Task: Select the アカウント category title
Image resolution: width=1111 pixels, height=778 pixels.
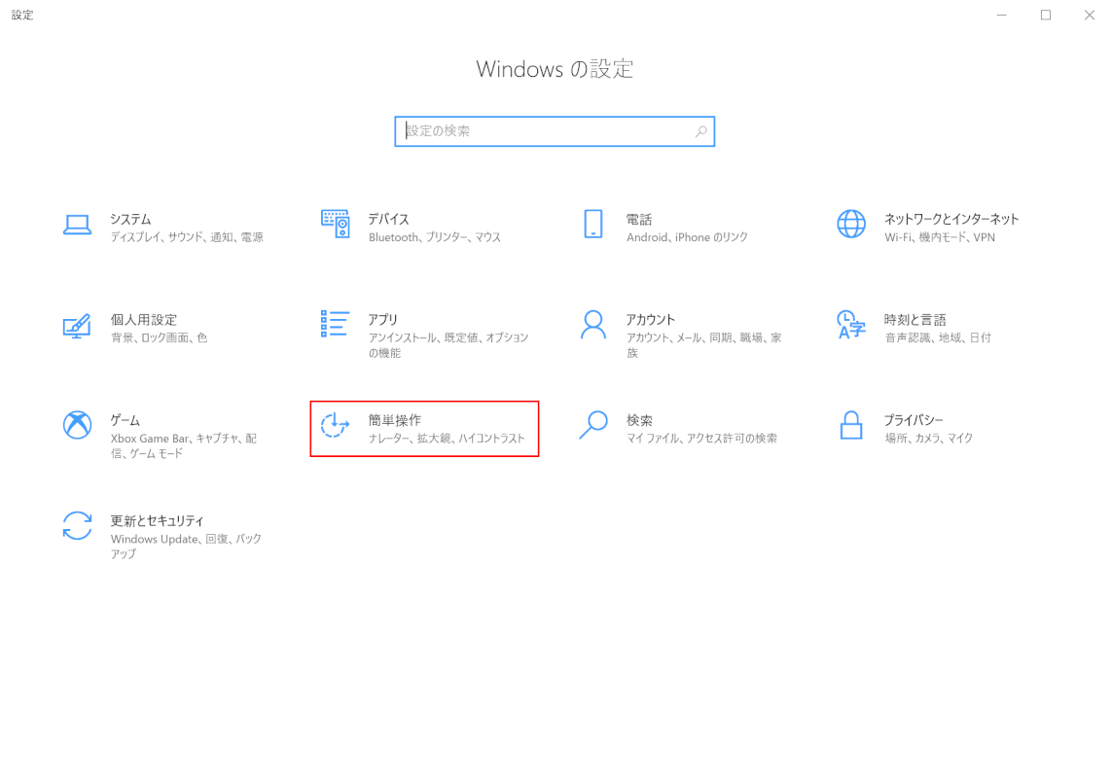Action: click(x=651, y=320)
